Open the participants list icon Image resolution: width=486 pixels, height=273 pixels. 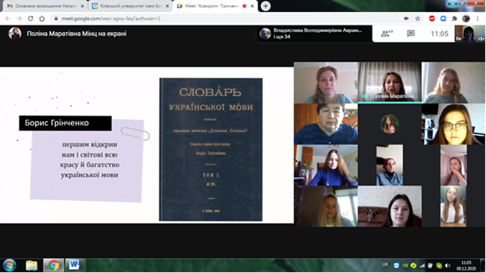click(x=387, y=34)
